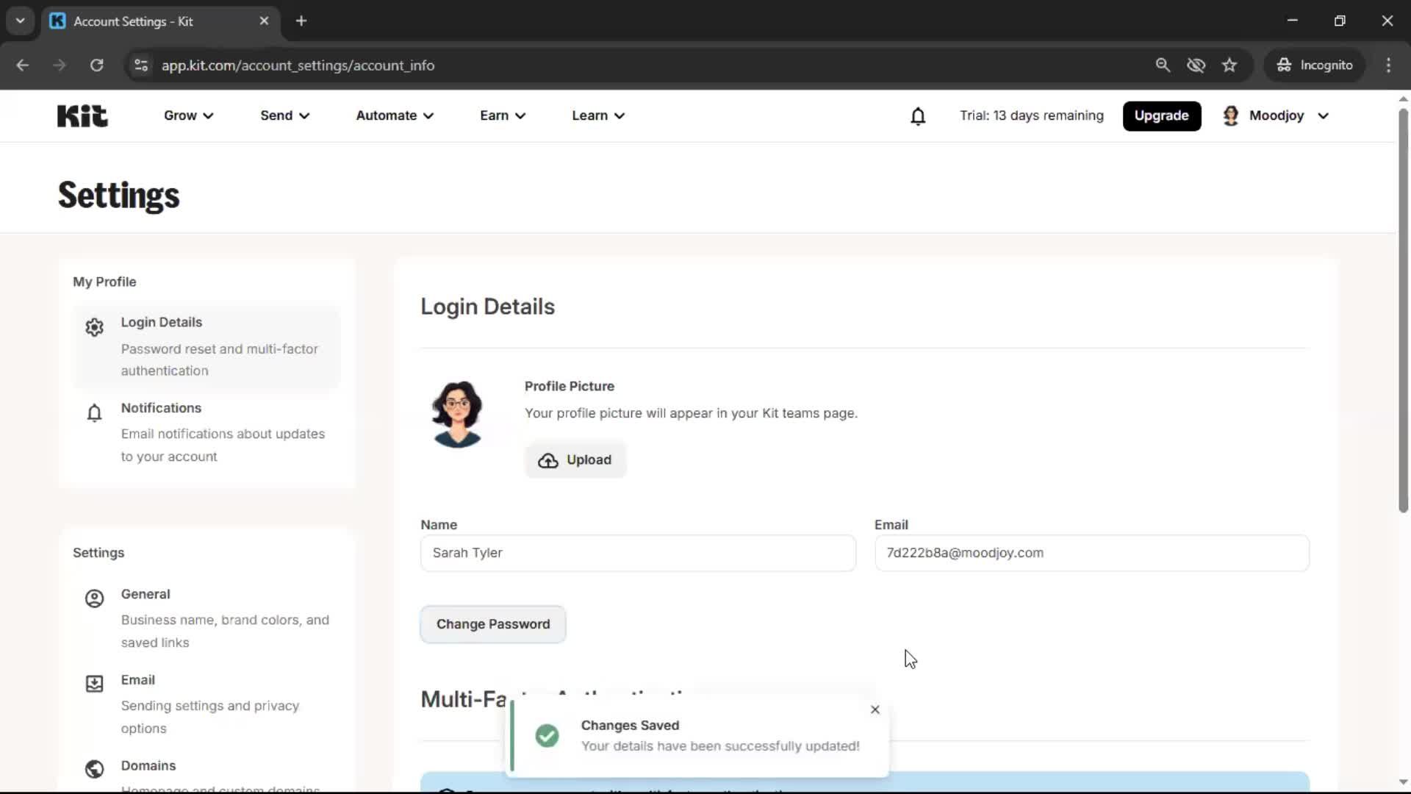
Task: Expand the Grow menu
Action: click(188, 115)
